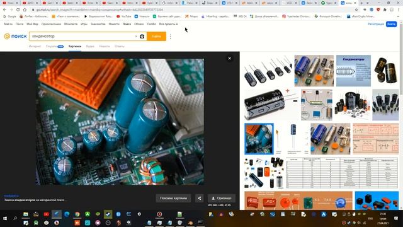403x227 pixels.
Task: Open the Google bookmark
Action: (10, 16)
